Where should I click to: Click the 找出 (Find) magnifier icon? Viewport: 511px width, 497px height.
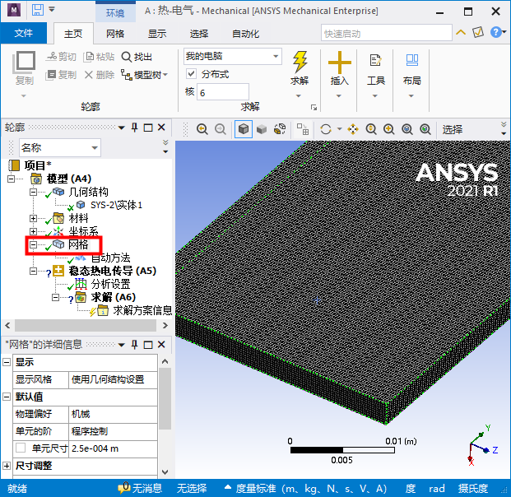(x=126, y=57)
